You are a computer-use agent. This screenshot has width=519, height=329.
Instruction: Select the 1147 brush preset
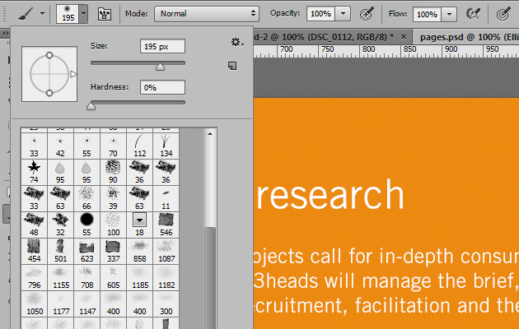coord(86,304)
